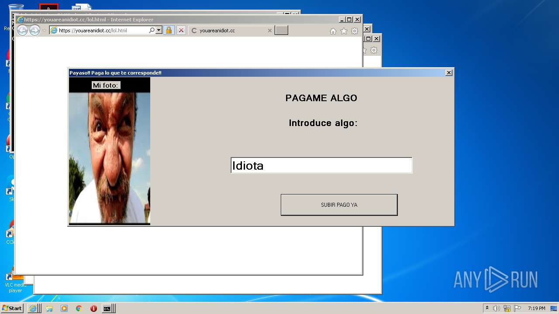Screen dimensions: 559x314
Task: Click the angry man photo
Action: (110, 158)
